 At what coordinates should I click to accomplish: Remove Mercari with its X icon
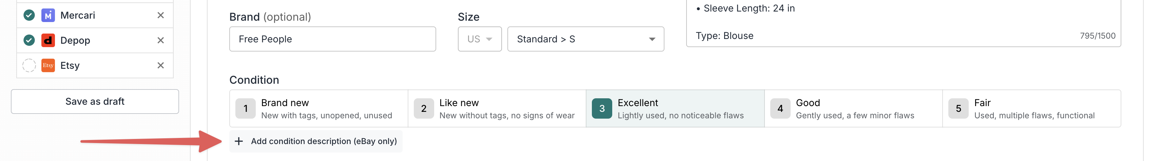(x=160, y=15)
